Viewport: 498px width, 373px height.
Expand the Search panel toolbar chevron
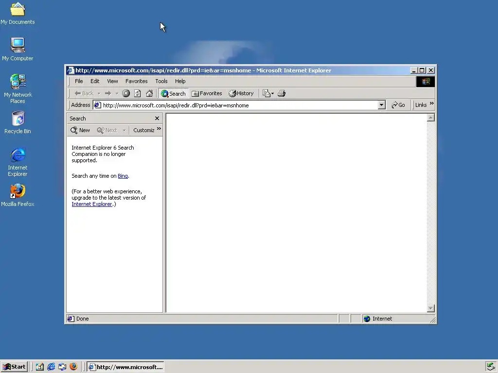pos(159,128)
